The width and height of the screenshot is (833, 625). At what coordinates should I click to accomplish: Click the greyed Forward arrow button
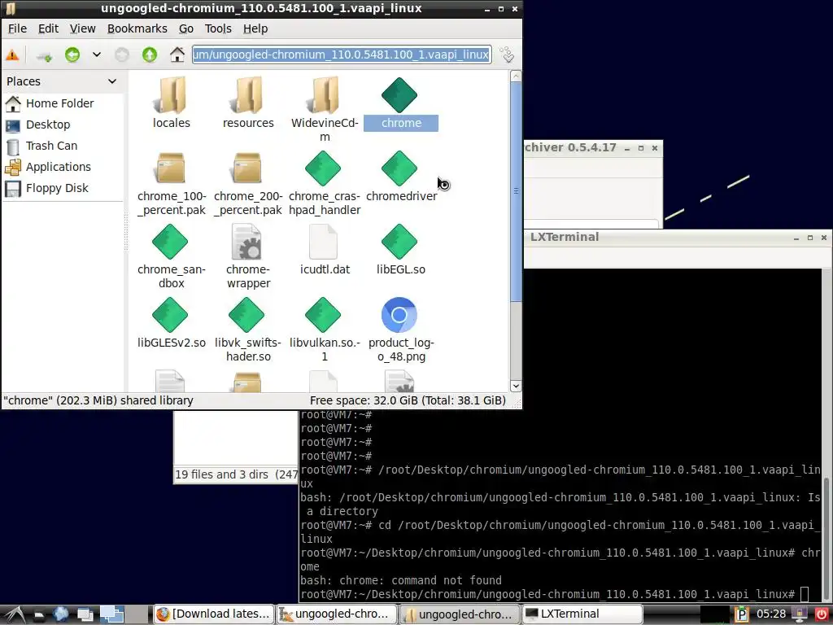click(x=122, y=55)
